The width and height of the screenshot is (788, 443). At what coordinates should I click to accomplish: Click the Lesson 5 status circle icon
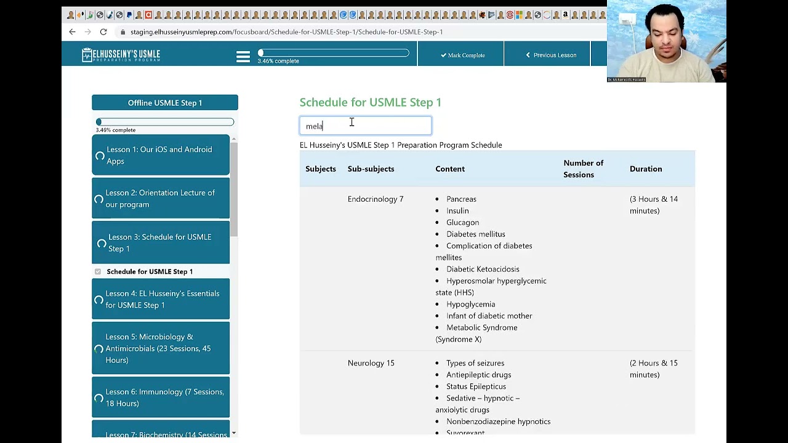(98, 349)
